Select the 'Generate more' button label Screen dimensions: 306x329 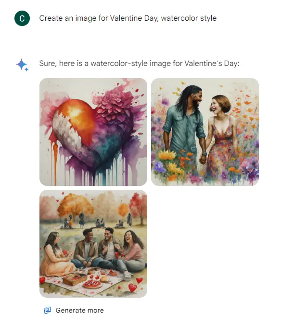tap(80, 310)
